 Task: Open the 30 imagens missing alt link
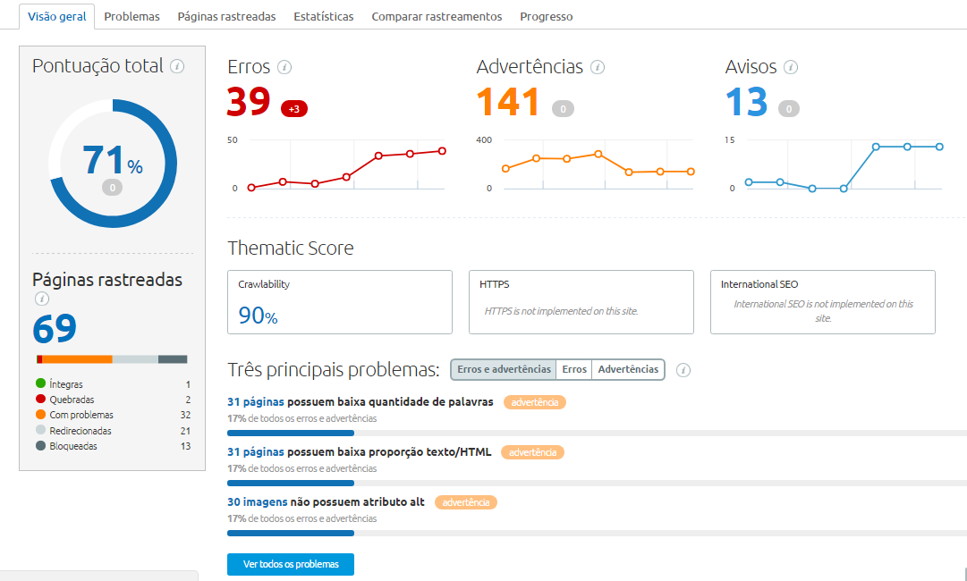[258, 502]
